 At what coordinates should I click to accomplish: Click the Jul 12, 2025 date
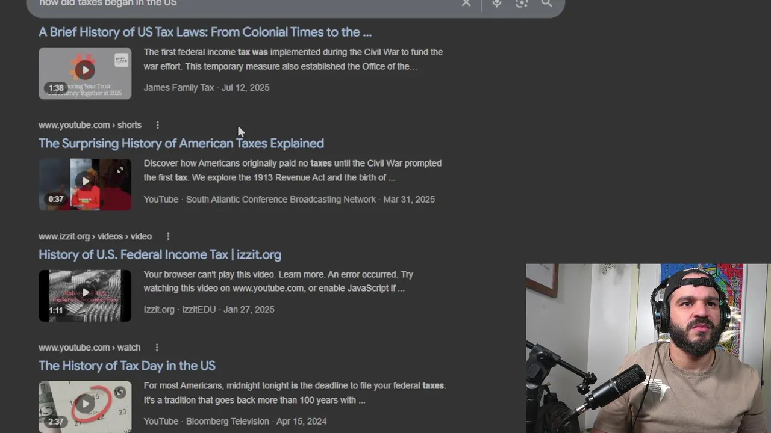[245, 88]
